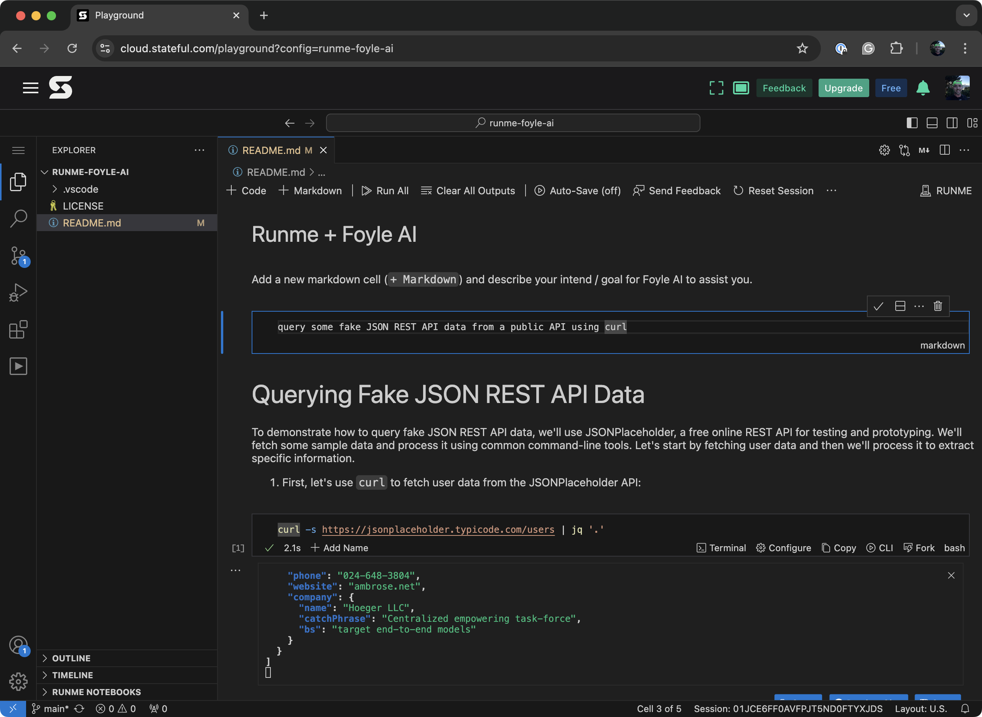Click the Stateful logo in header

(x=61, y=88)
